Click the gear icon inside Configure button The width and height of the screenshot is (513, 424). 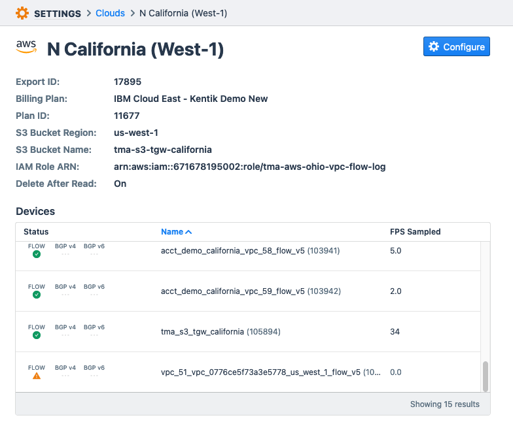[434, 47]
